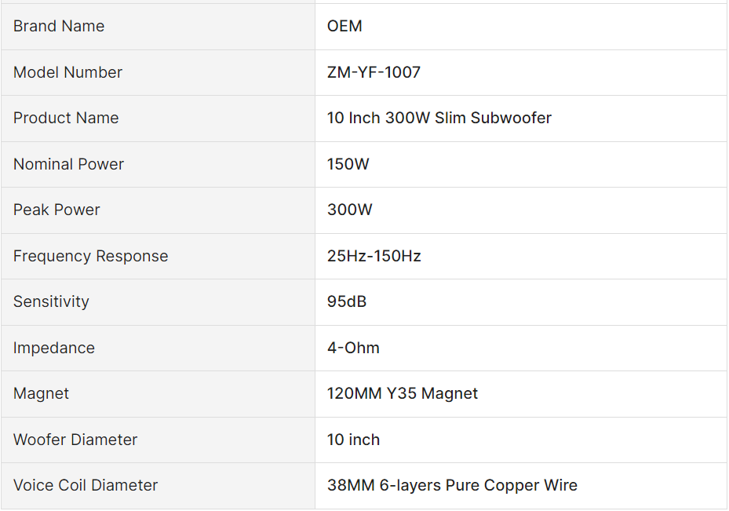729x511 pixels.
Task: Select the 300W peak power value
Action: (x=349, y=210)
